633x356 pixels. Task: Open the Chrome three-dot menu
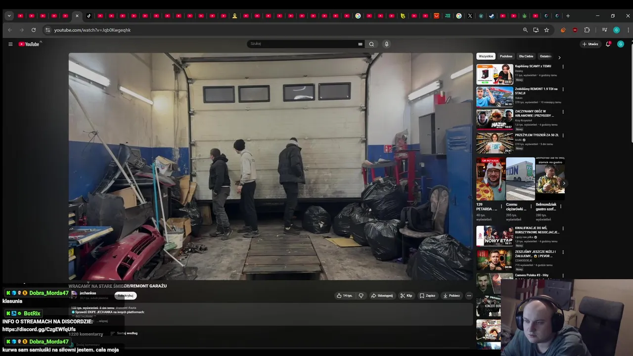click(x=628, y=30)
